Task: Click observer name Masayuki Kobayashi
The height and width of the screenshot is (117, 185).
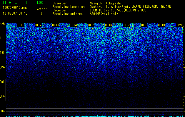Action: pos(106,3)
